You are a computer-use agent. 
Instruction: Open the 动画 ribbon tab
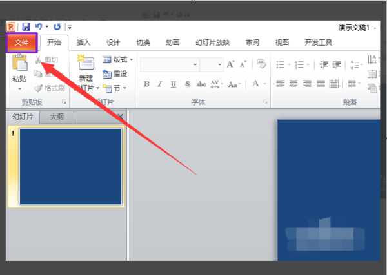coord(172,43)
